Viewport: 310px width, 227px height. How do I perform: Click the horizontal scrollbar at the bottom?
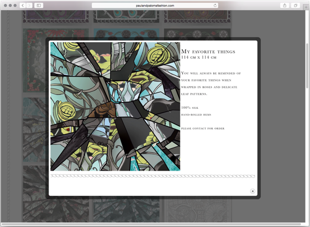151,224
